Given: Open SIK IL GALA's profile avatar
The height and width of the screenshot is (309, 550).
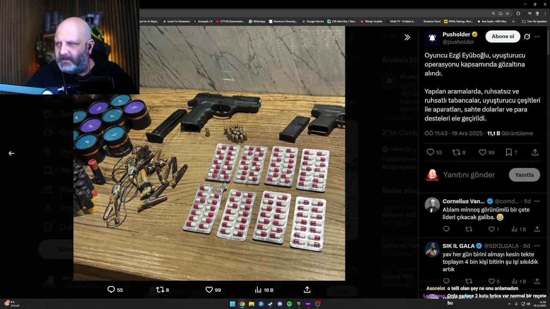Looking at the screenshot, I should 432,249.
